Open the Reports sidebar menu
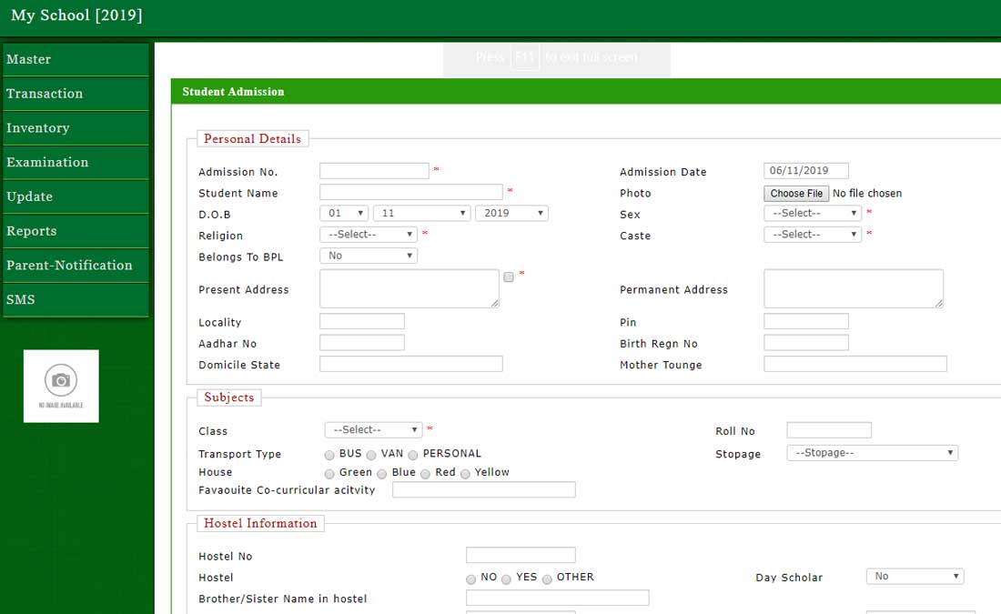This screenshot has height=614, width=1001. click(32, 231)
